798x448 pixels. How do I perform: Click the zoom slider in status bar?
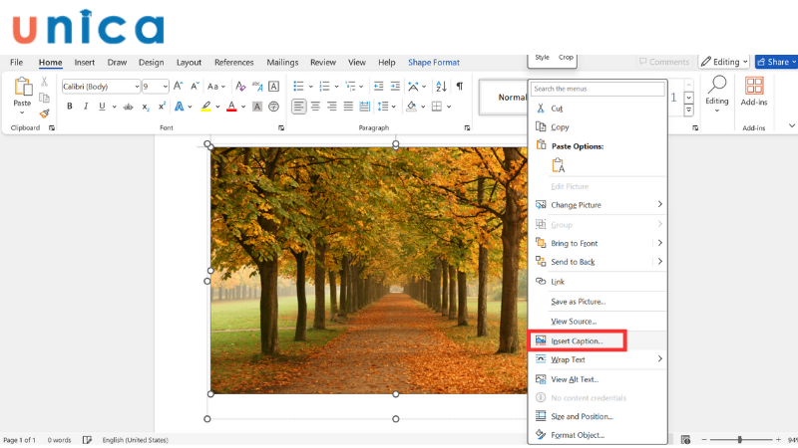click(x=739, y=439)
